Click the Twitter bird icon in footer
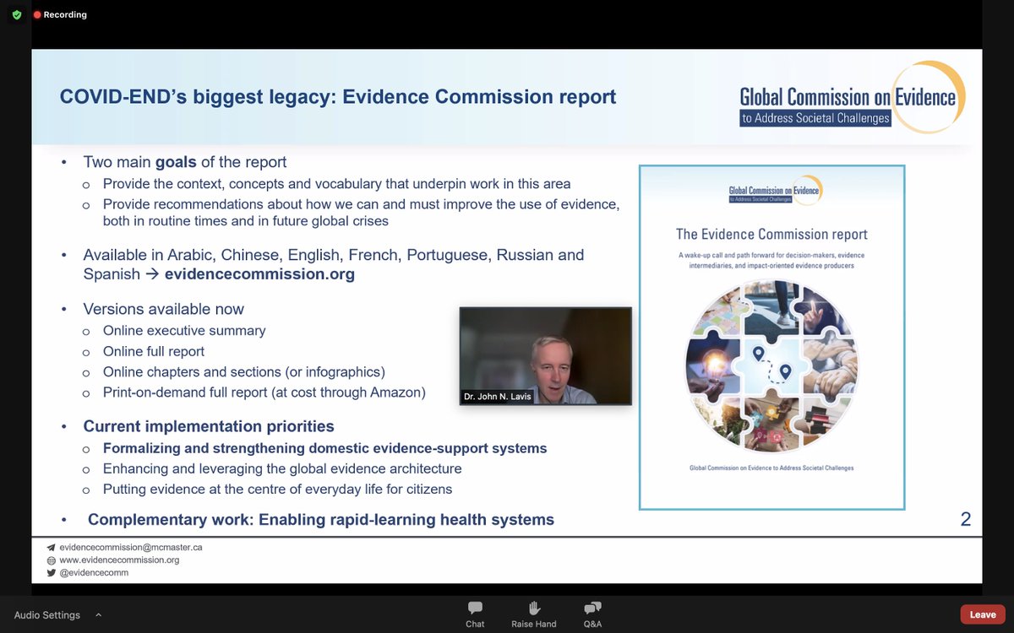This screenshot has height=633, width=1014. [x=51, y=572]
